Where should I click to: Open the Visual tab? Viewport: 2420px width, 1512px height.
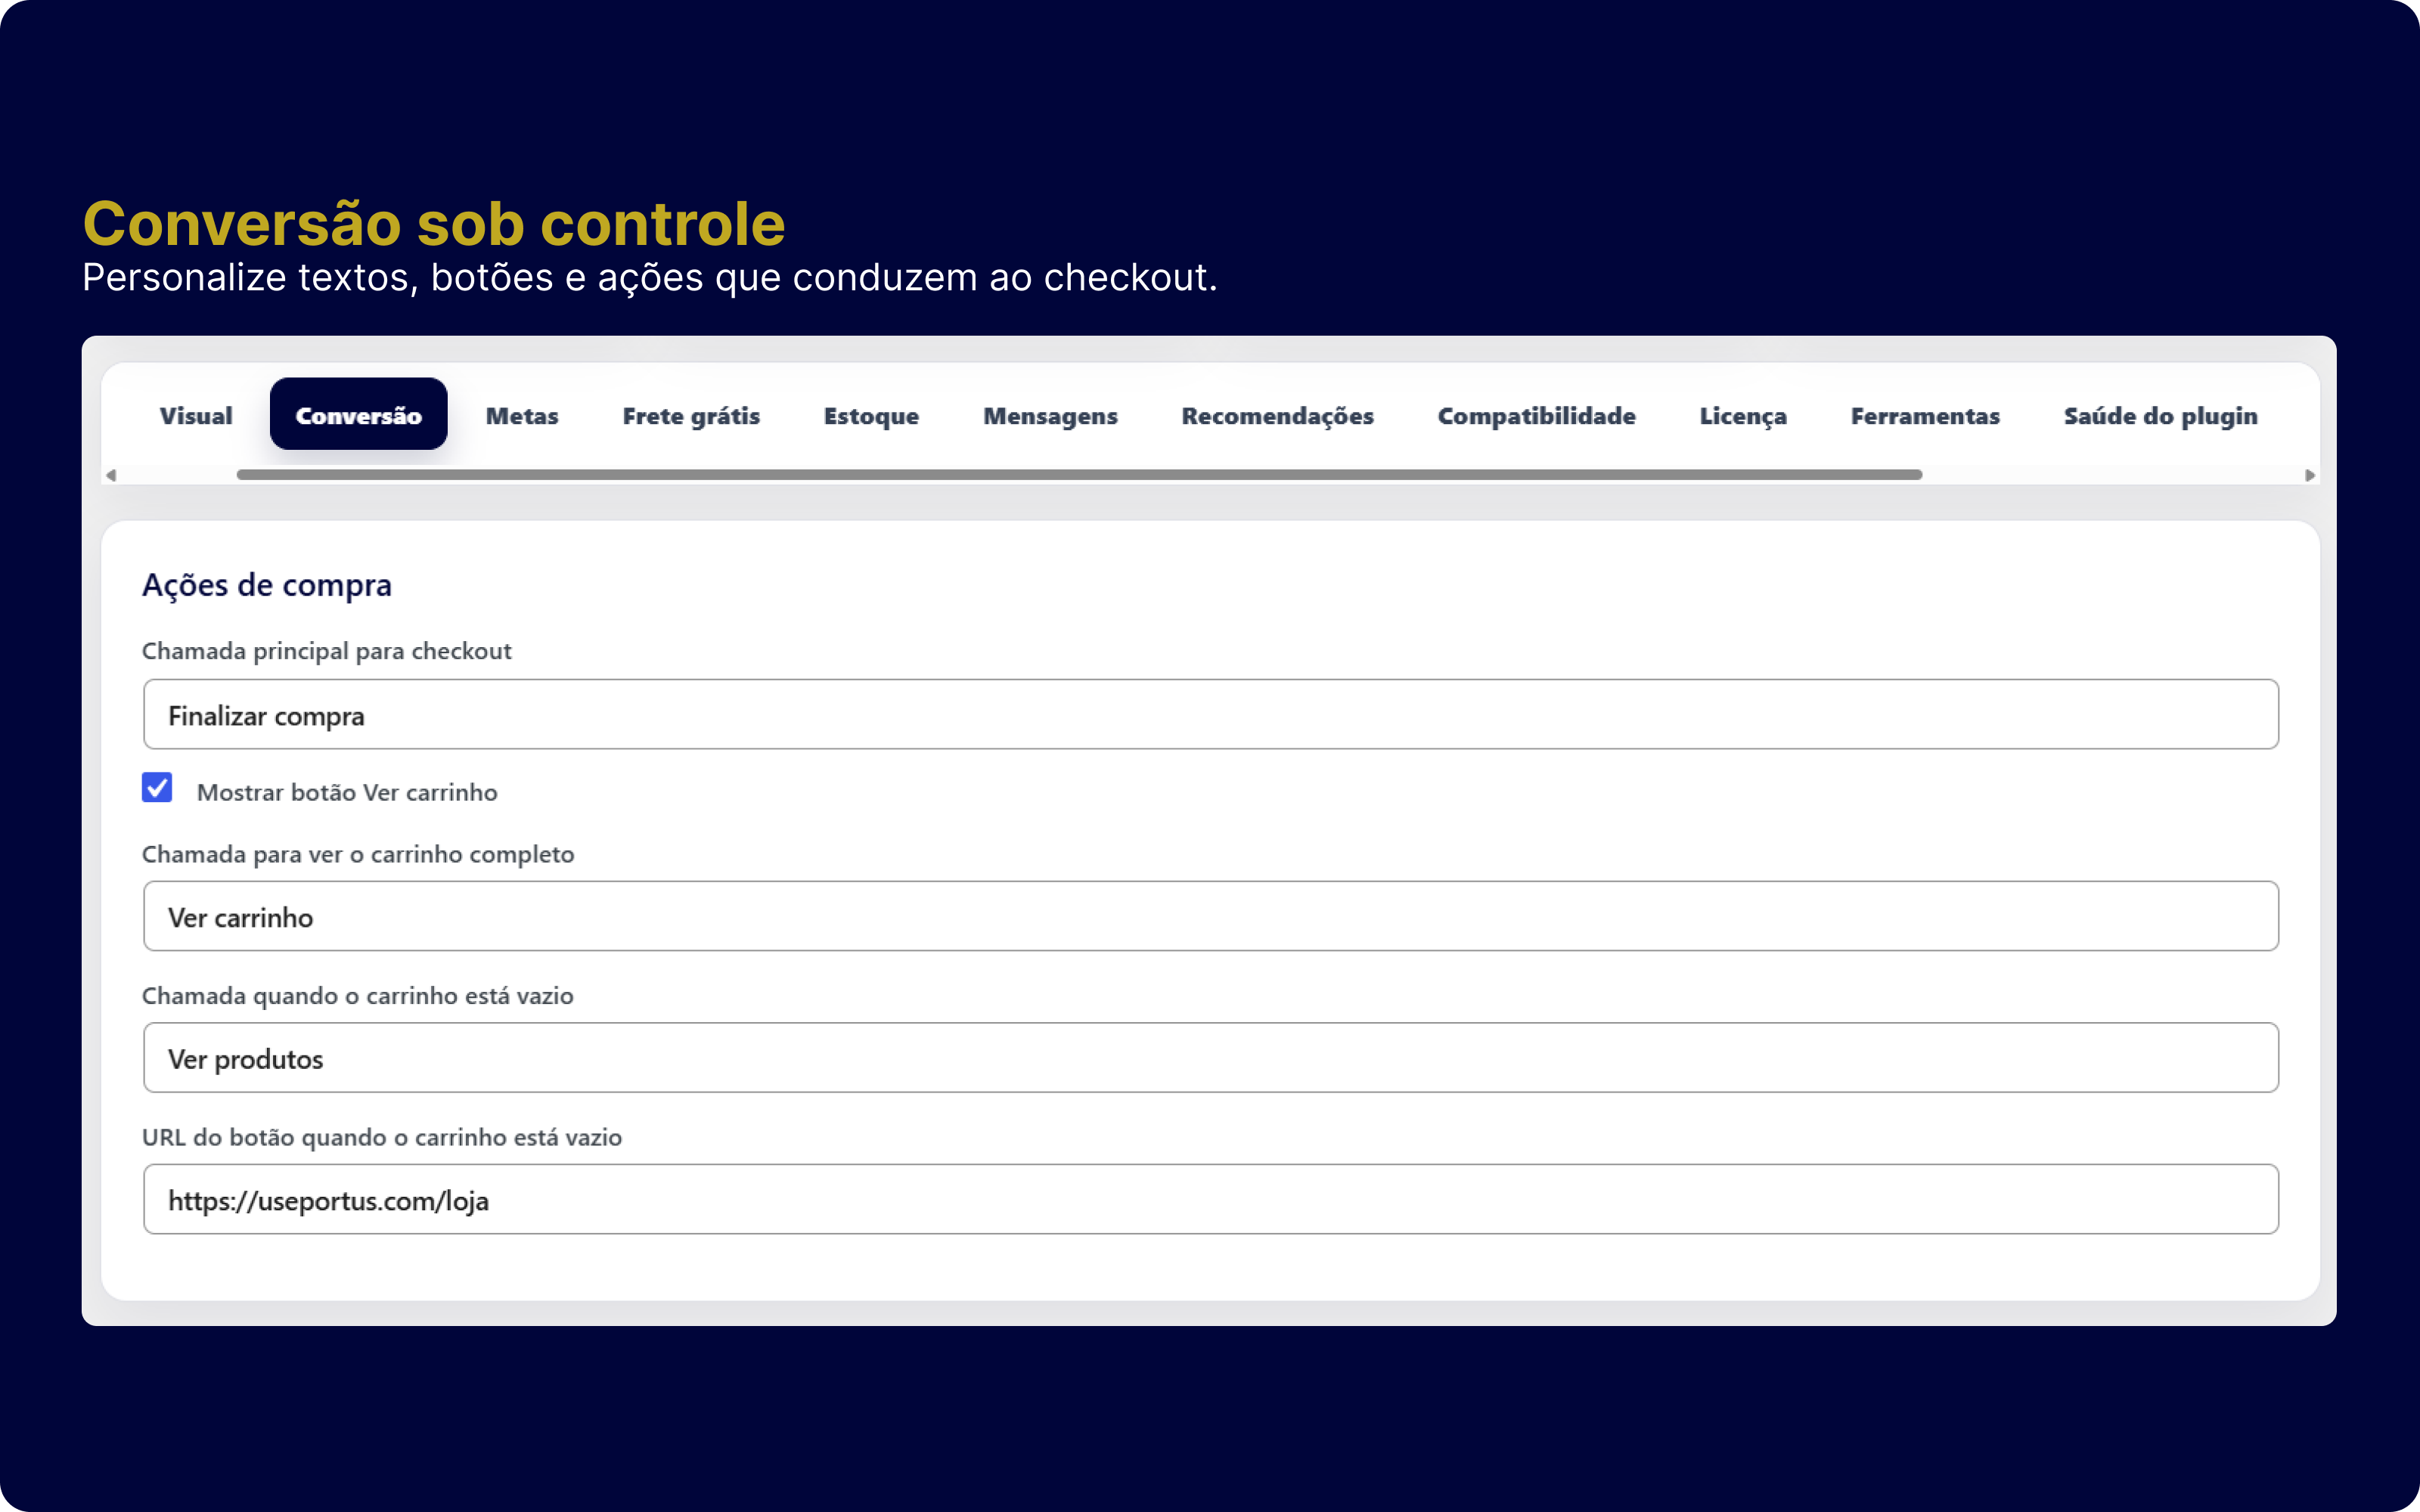pyautogui.click(x=196, y=415)
